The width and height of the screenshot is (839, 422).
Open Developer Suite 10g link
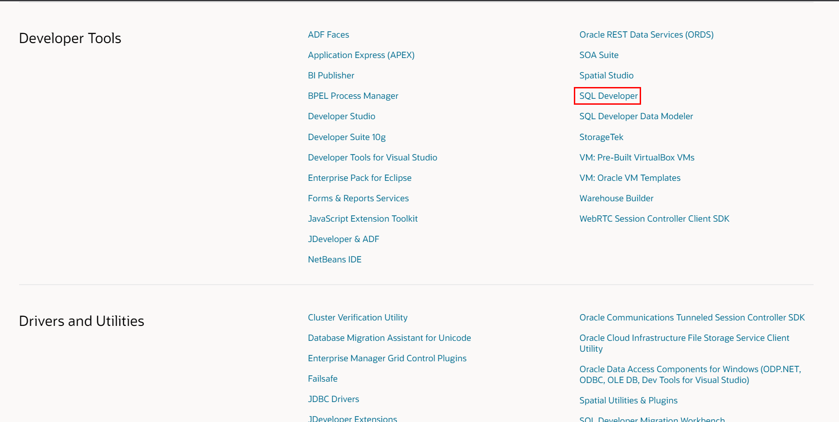click(346, 137)
